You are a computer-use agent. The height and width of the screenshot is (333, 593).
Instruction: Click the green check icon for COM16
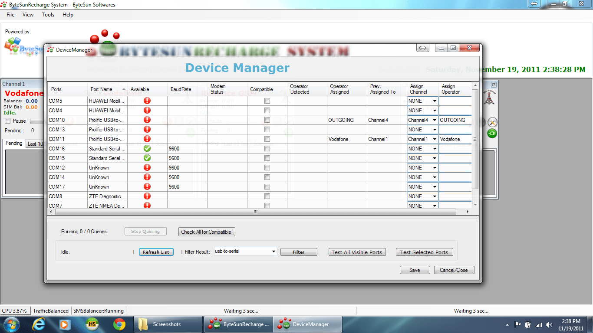[x=147, y=148]
